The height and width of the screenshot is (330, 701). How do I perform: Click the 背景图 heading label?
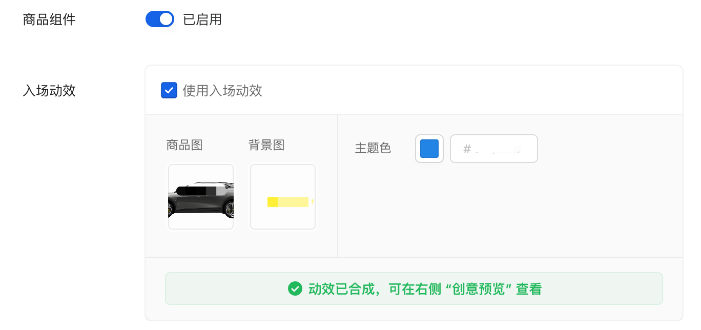pyautogui.click(x=266, y=145)
